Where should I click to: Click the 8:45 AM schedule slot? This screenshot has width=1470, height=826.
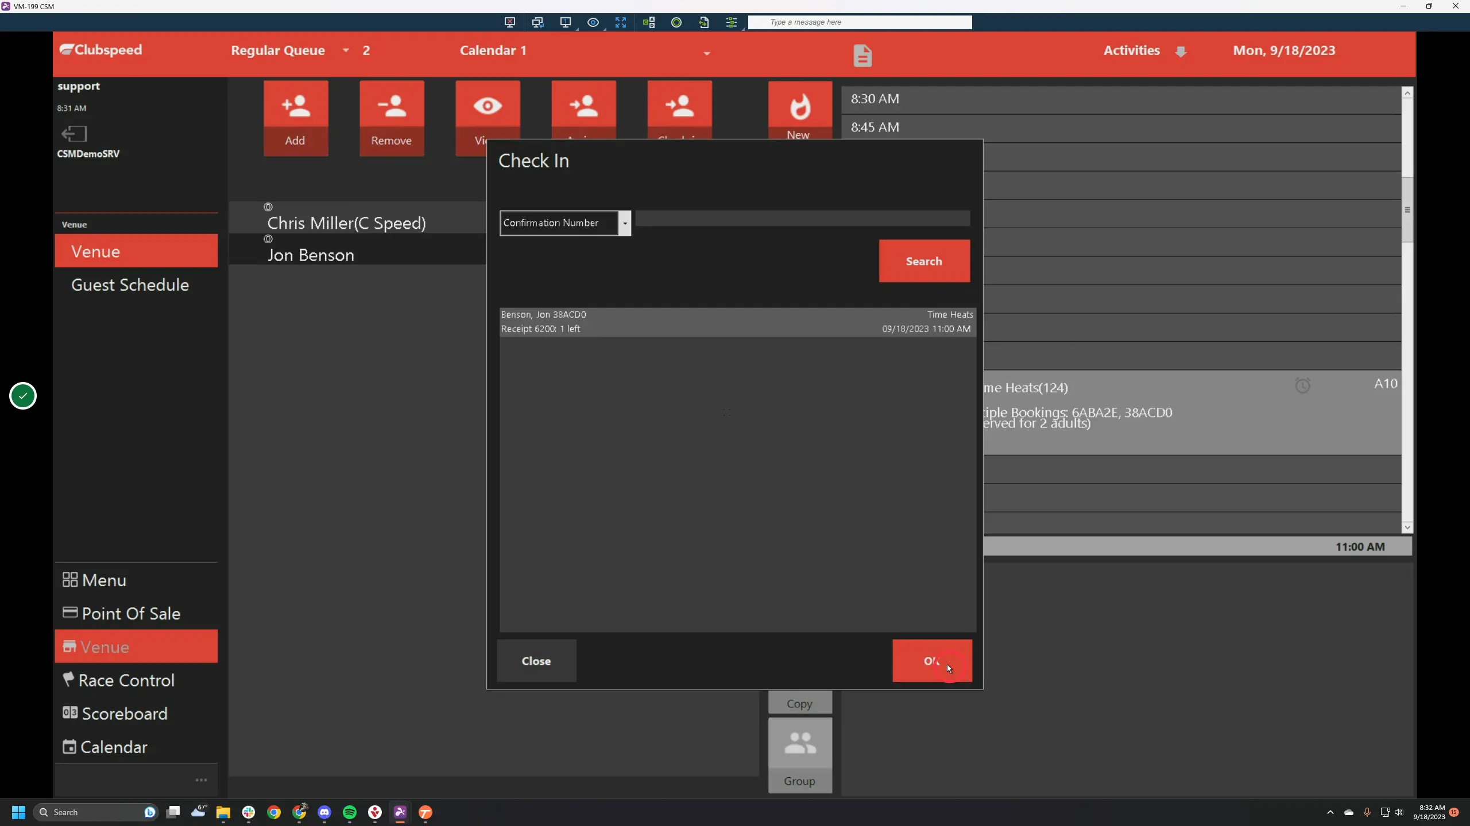coord(1121,127)
